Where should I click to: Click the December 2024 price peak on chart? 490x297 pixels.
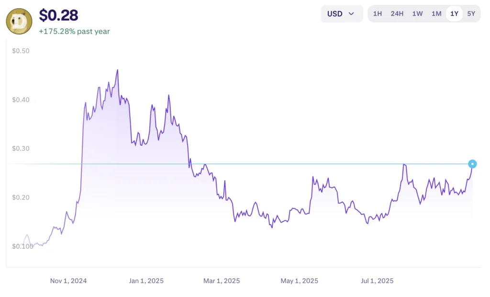[x=117, y=70]
